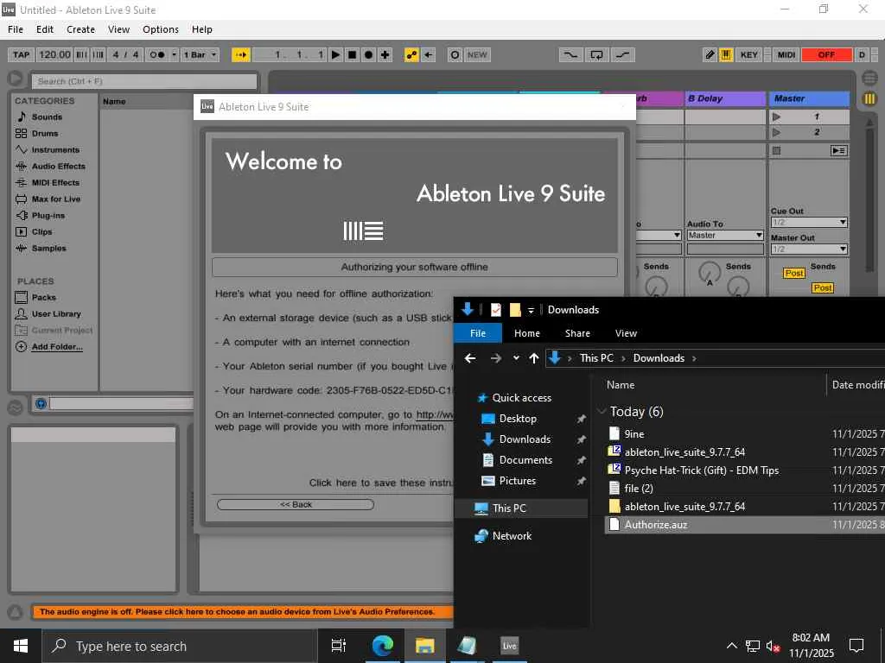Viewport: 885px width, 663px height.
Task: Toggle the Punch-In switch
Action: [x=570, y=54]
